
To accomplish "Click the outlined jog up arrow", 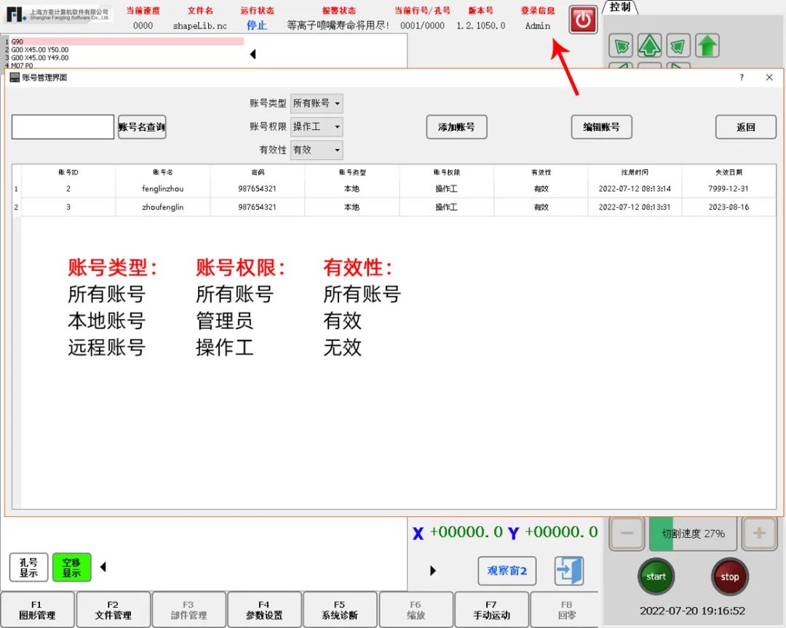I will tap(649, 47).
